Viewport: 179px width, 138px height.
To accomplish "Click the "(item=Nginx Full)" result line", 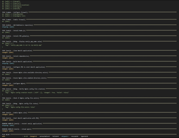I will coord(14,16).
